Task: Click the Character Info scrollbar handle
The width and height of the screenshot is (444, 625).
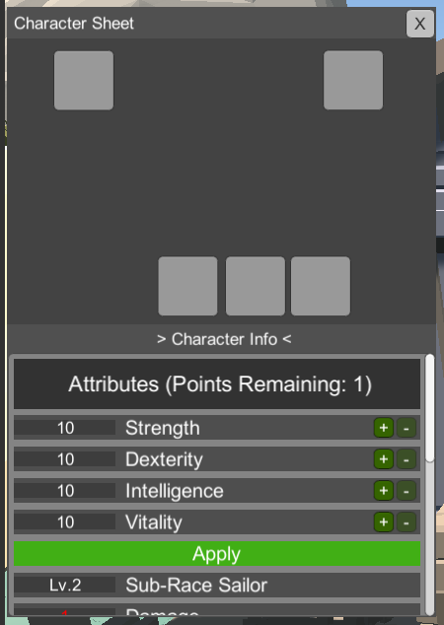Action: point(429,408)
